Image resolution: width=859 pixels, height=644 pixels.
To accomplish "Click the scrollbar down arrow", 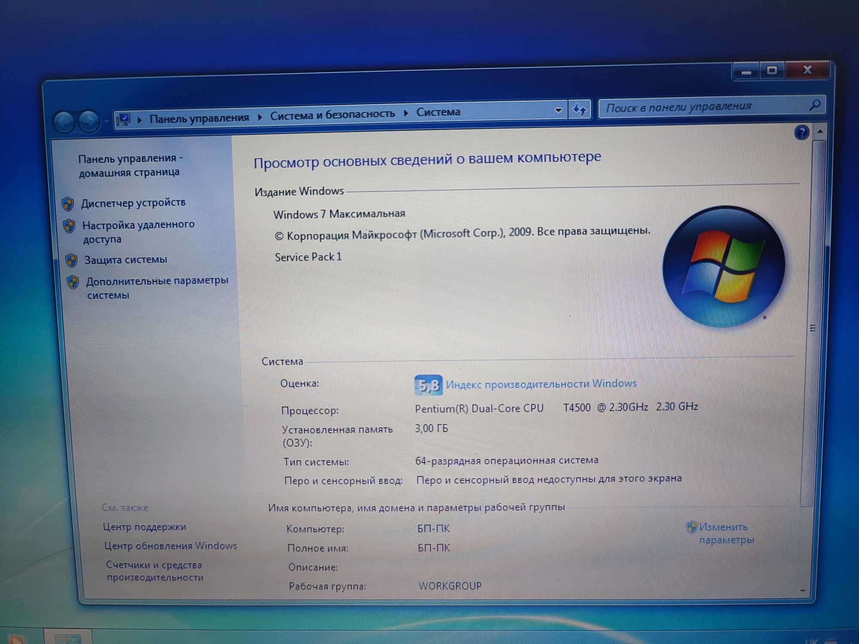I will pyautogui.click(x=803, y=591).
